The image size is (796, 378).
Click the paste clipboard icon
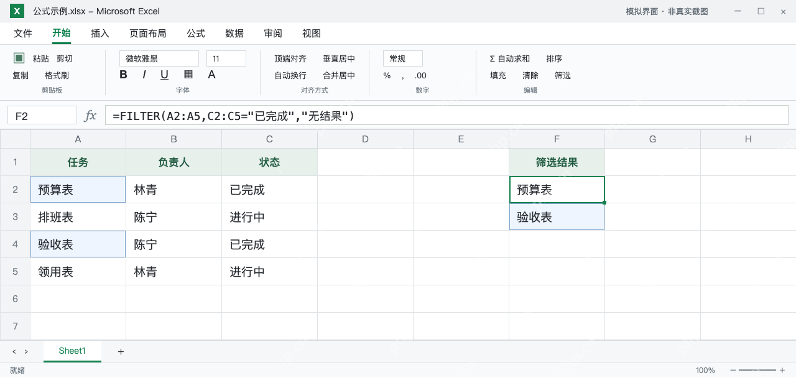tap(19, 58)
